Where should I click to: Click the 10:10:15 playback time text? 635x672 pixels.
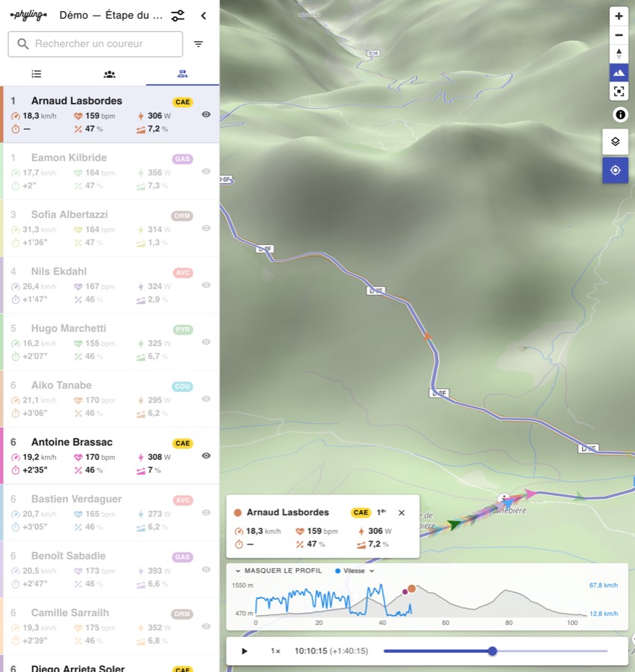tap(311, 651)
